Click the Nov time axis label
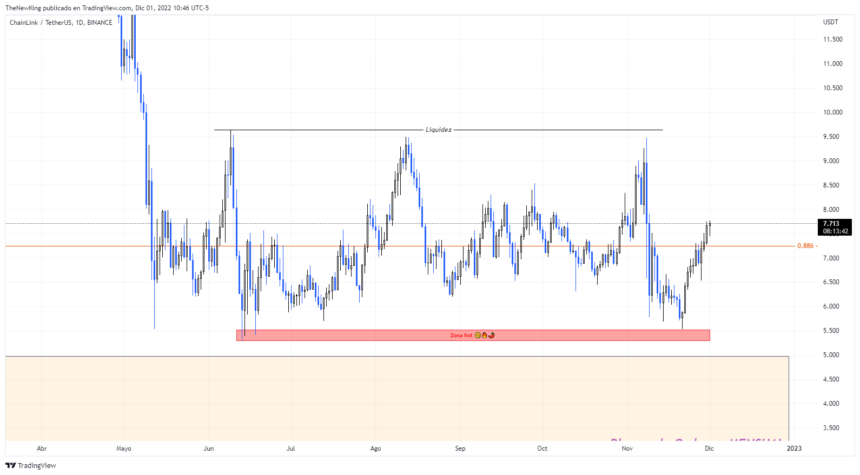 tap(627, 449)
